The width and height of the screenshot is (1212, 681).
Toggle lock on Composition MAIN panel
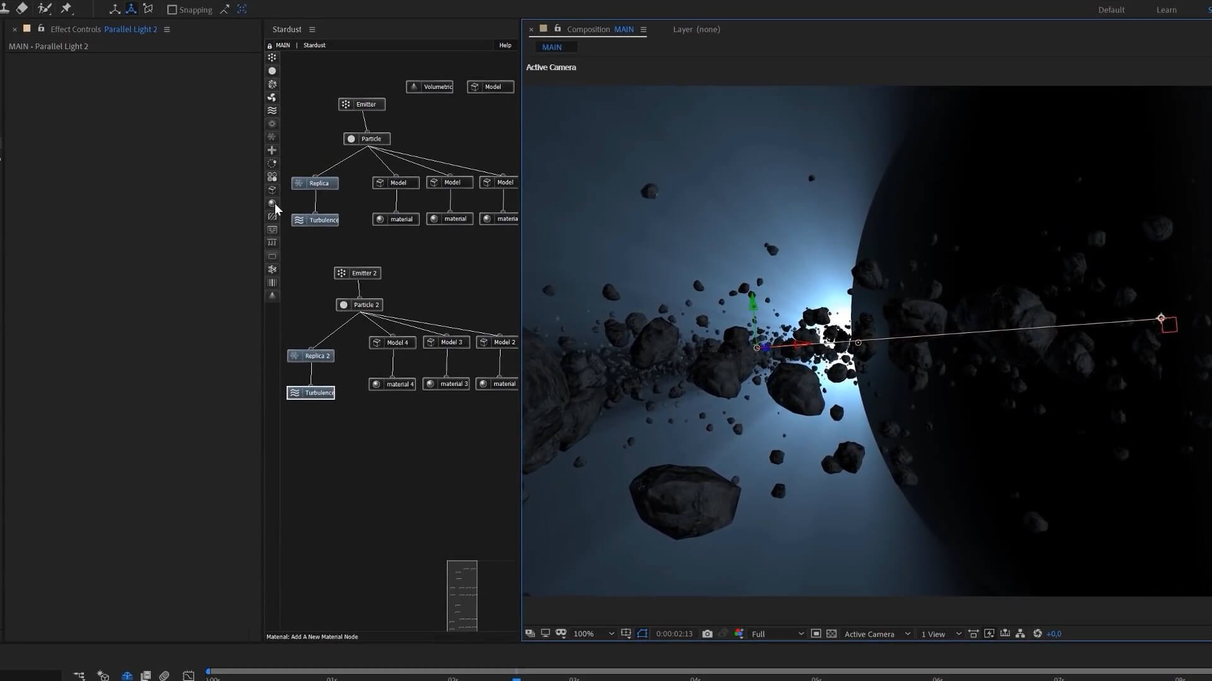pos(557,28)
